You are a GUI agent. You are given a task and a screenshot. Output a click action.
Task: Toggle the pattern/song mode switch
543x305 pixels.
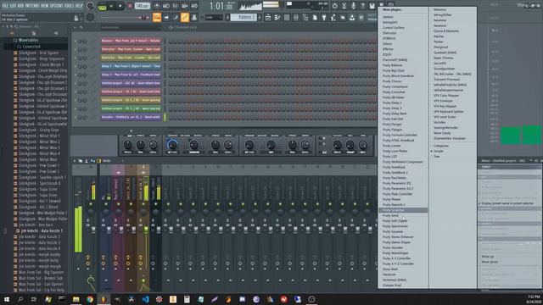click(x=102, y=6)
